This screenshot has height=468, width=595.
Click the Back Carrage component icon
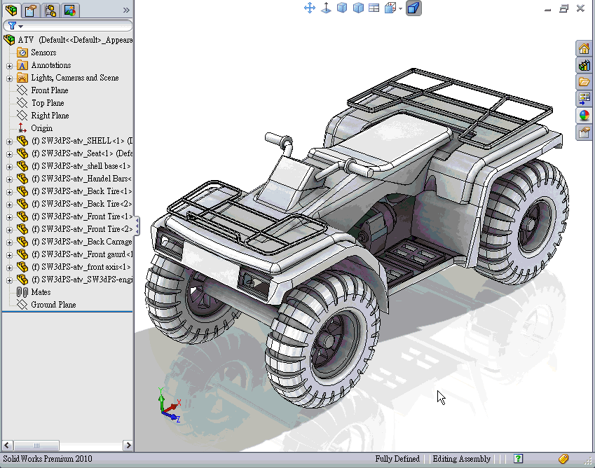coord(22,241)
